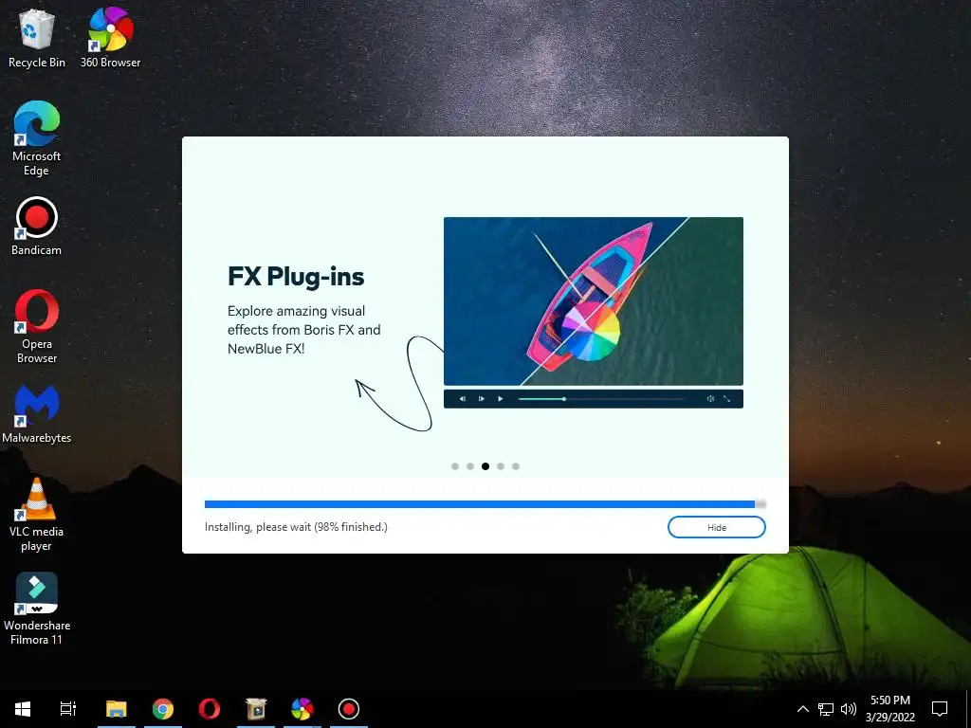
Task: Launch 360 Browser from the desktop
Action: [x=110, y=37]
